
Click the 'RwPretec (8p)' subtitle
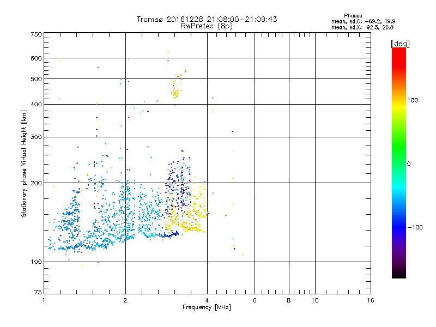click(207, 26)
